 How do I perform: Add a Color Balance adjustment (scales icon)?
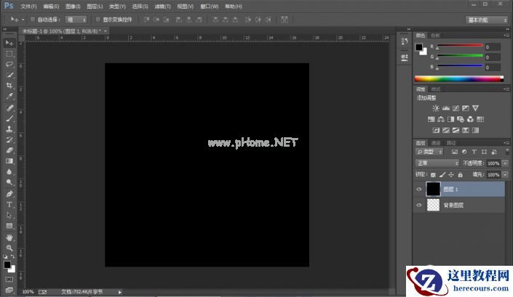441,119
